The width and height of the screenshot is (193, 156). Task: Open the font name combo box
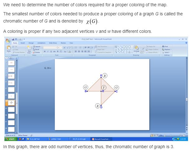click(50, 48)
